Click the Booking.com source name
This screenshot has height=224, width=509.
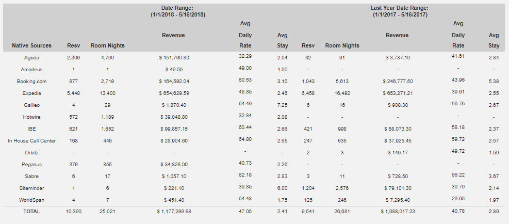[32, 81]
